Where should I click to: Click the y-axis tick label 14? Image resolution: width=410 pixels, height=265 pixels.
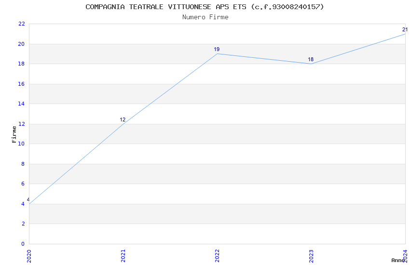click(x=21, y=104)
